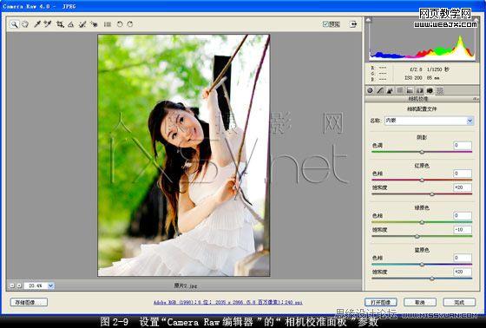Click the Blue Primary saturation +20 field
This screenshot has height=328, width=486.
click(463, 272)
